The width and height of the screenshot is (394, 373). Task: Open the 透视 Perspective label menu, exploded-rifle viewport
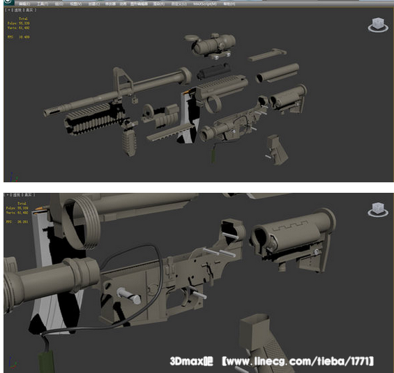click(x=17, y=10)
